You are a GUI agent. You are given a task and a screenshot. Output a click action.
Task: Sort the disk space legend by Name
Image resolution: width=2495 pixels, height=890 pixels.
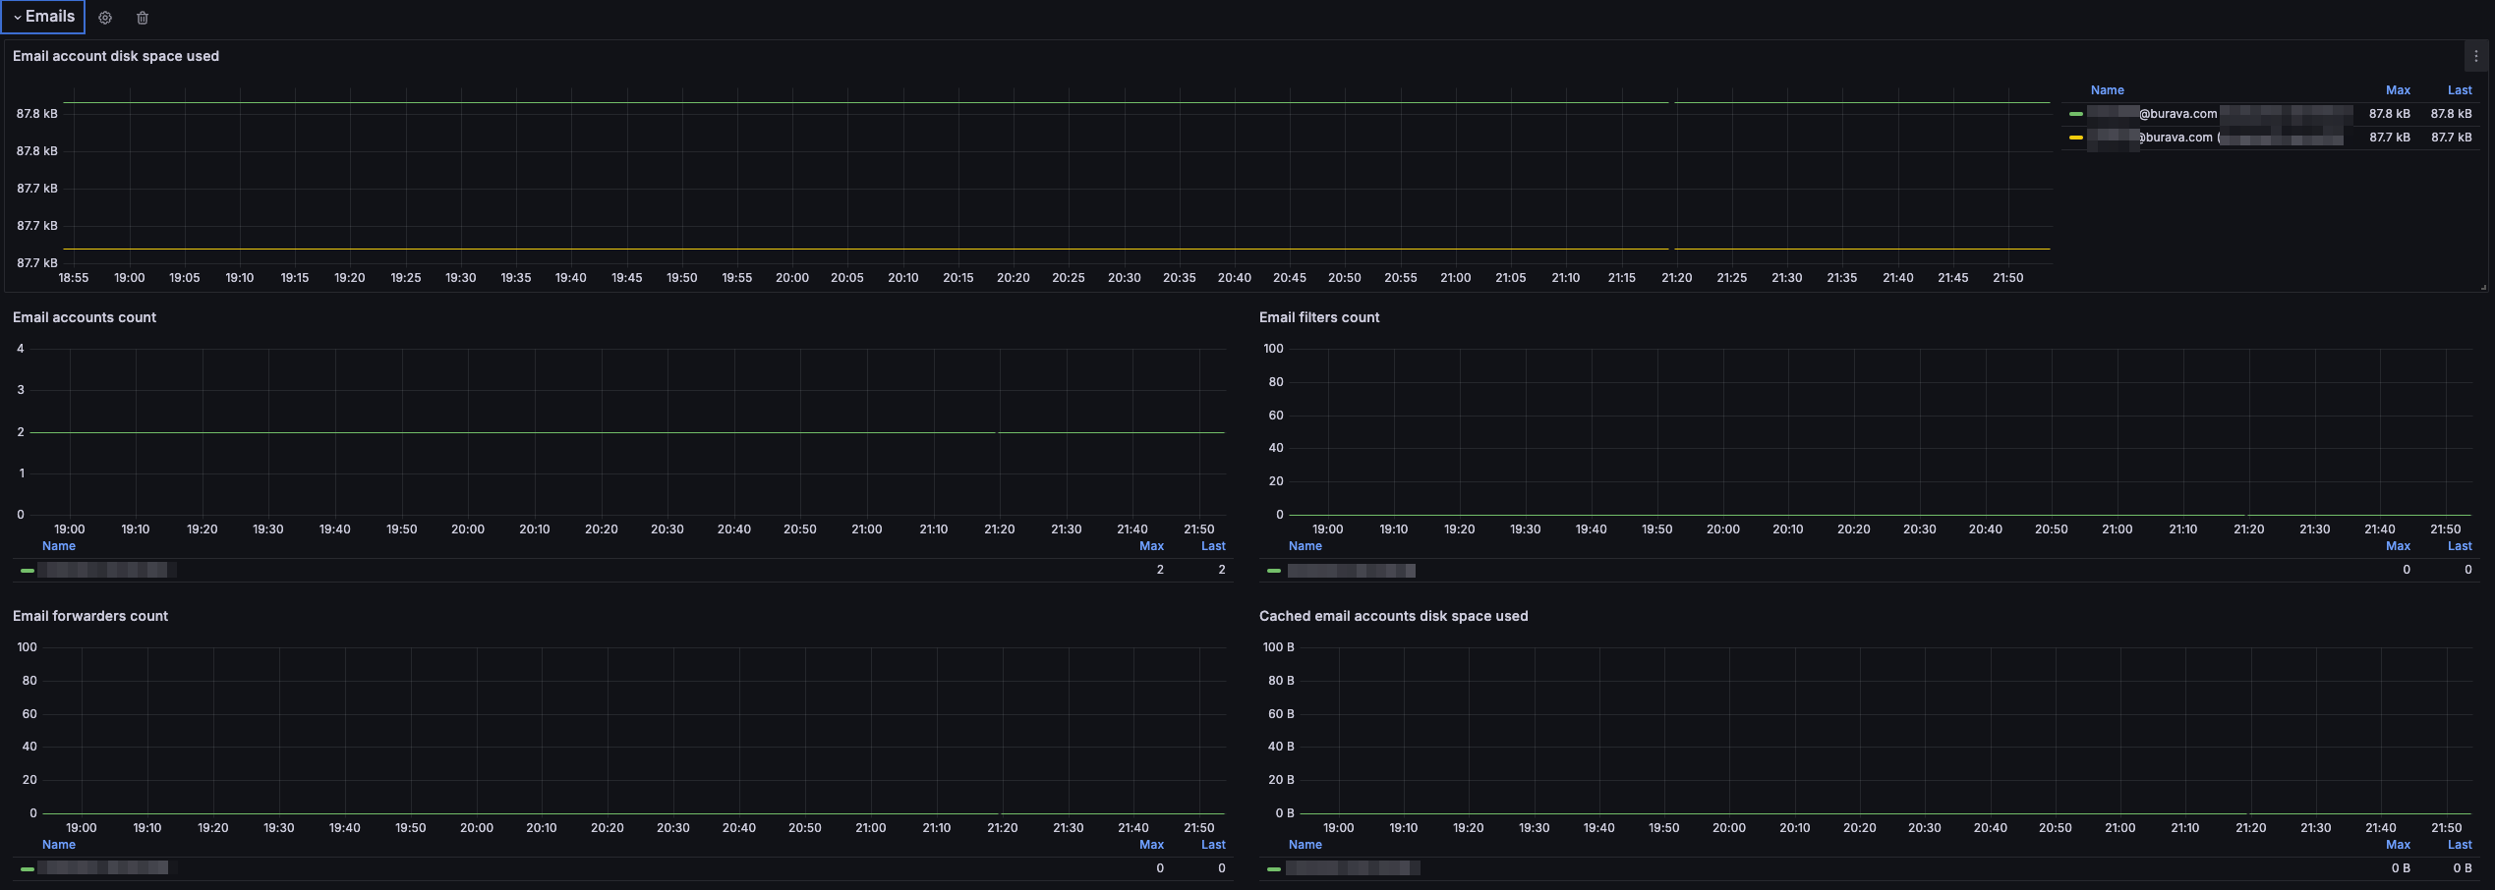pyautogui.click(x=2107, y=90)
